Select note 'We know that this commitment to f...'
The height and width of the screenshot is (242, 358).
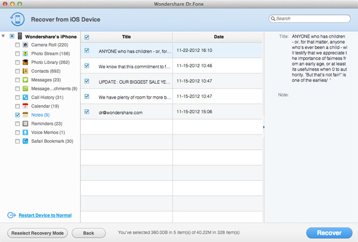pos(134,66)
